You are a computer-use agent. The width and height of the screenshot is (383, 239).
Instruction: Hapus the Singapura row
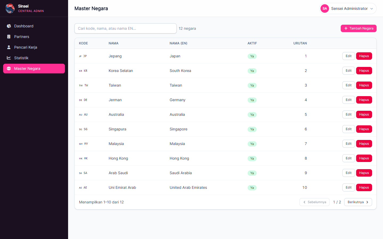(364, 129)
